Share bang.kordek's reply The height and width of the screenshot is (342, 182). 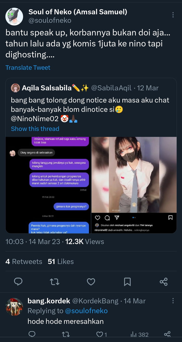(x=167, y=334)
